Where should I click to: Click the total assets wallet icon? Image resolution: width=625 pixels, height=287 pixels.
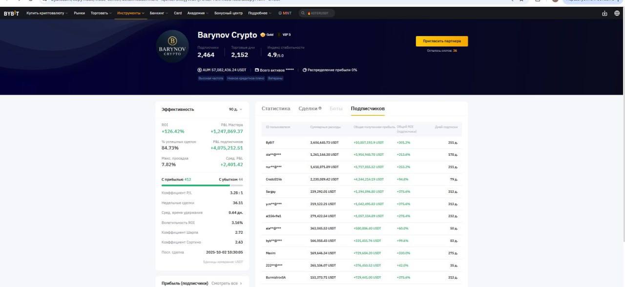point(257,70)
